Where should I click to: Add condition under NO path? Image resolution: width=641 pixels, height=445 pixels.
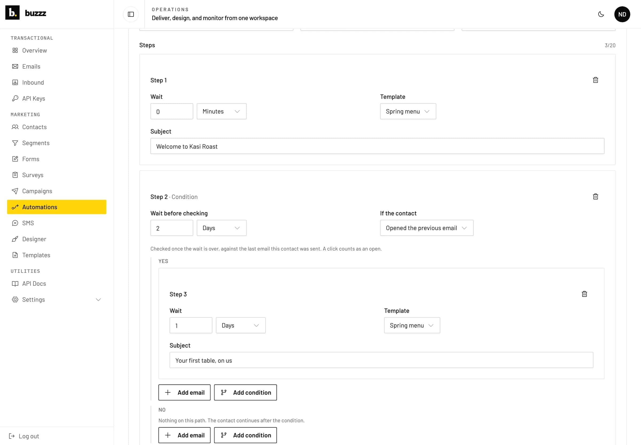click(x=245, y=435)
